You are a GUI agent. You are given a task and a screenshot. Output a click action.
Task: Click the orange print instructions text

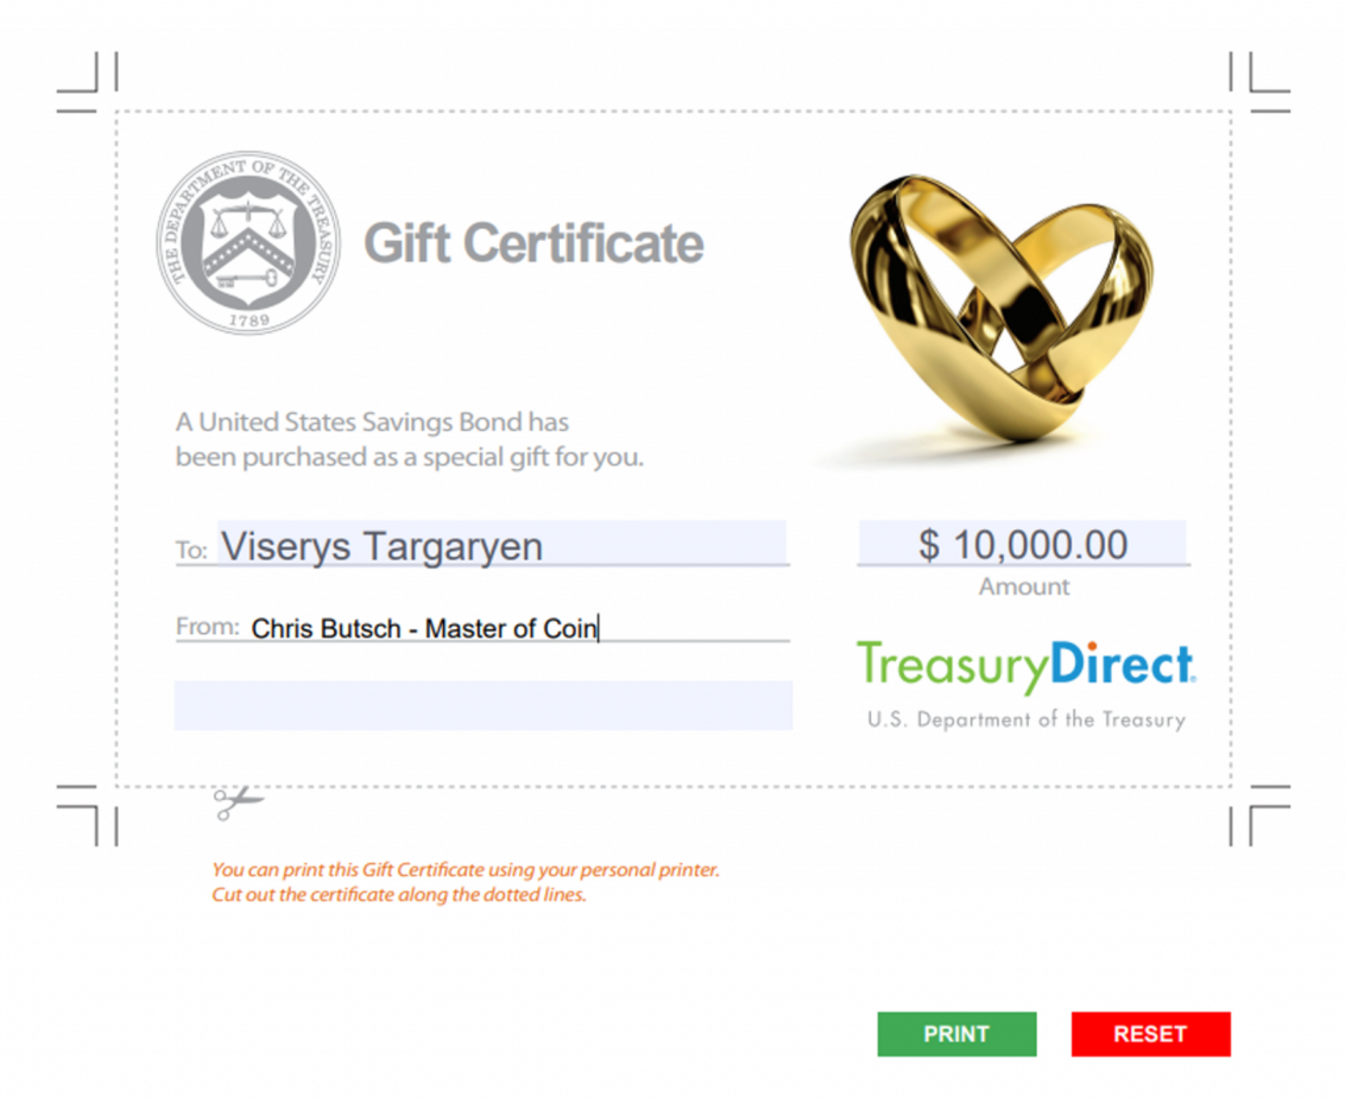[465, 882]
